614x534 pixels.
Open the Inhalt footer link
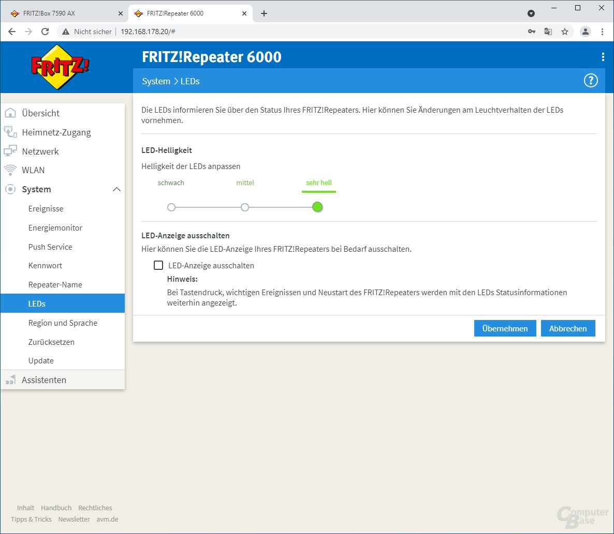[x=25, y=508]
